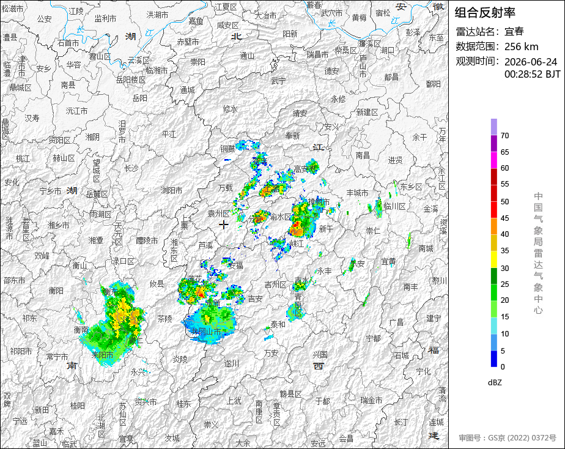
Task: Click the 南城 map label
Action: [426, 248]
